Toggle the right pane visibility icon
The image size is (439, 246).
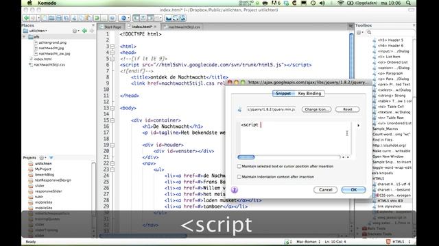(x=150, y=18)
